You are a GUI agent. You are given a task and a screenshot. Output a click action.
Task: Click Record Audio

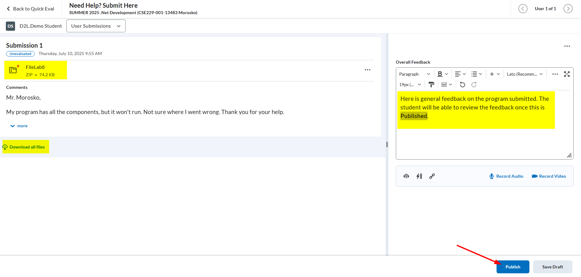click(x=506, y=176)
